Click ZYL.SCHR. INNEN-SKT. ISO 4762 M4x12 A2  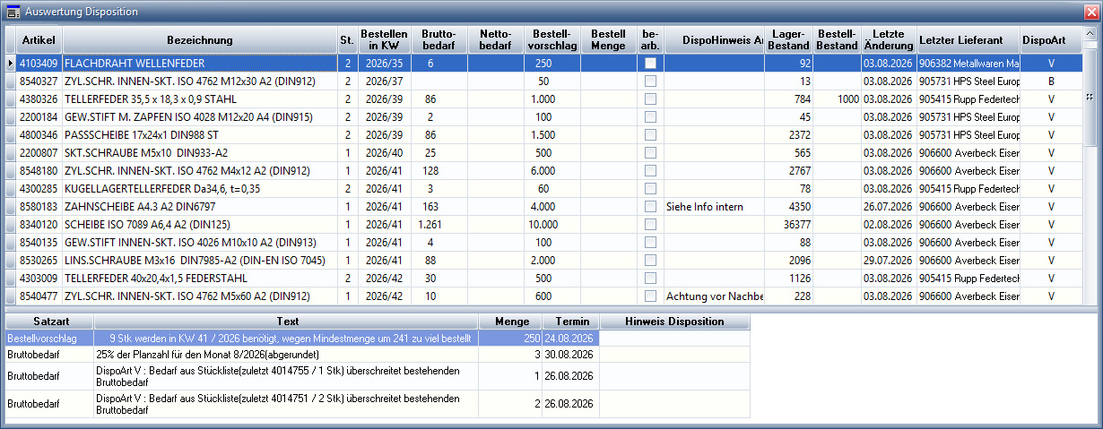click(x=187, y=171)
